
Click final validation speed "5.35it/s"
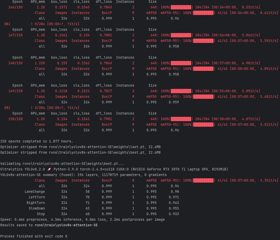(268, 181)
